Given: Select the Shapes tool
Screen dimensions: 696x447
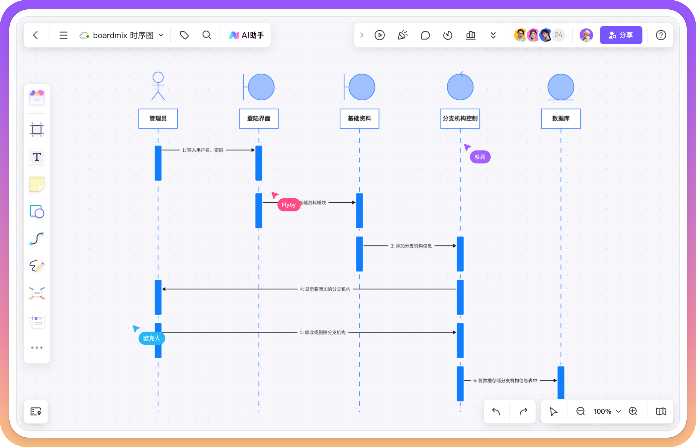Looking at the screenshot, I should tap(37, 211).
